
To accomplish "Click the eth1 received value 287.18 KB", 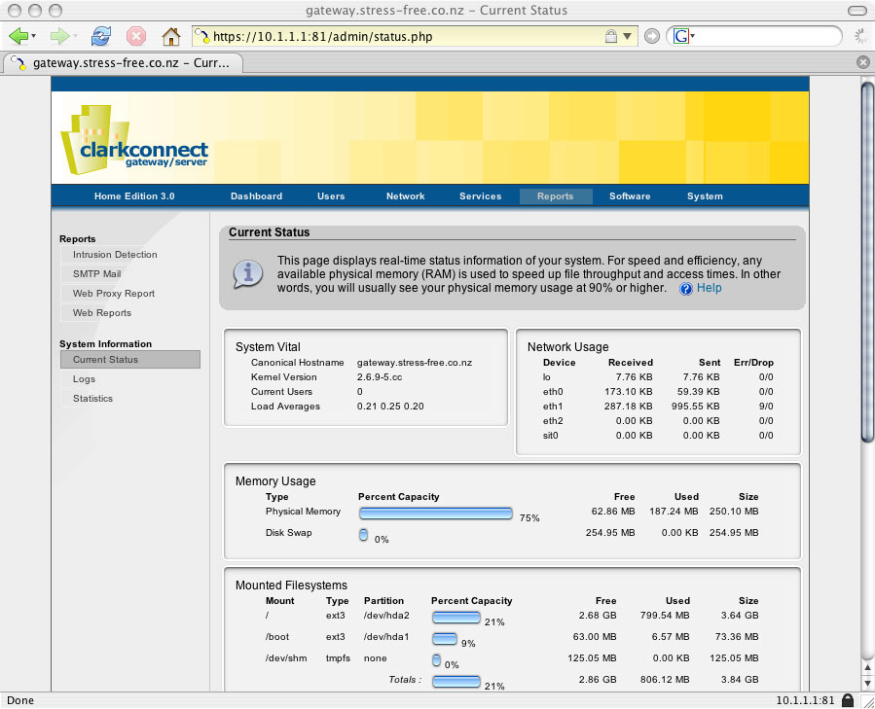I will [629, 407].
